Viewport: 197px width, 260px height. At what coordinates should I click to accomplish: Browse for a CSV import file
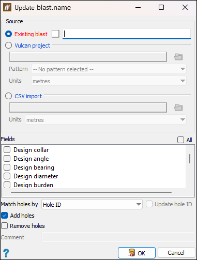coord(178,108)
